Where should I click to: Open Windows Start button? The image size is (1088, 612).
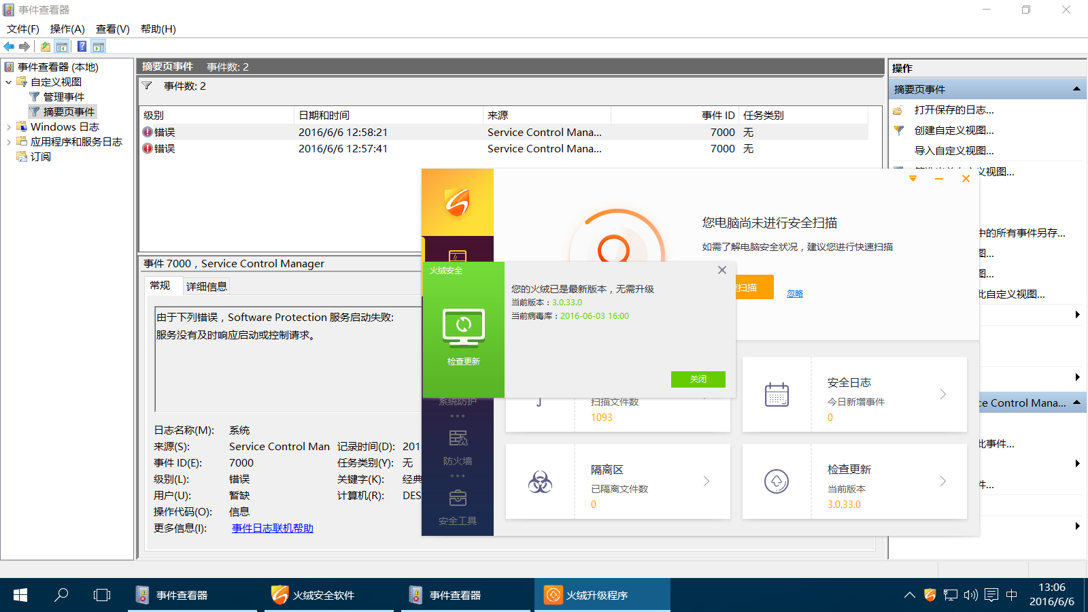20,595
